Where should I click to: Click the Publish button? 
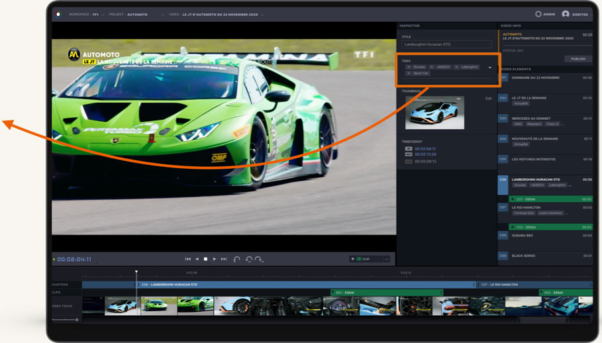click(x=578, y=58)
